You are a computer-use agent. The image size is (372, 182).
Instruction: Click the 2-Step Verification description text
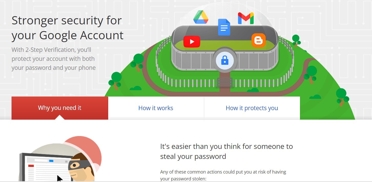pos(54,59)
